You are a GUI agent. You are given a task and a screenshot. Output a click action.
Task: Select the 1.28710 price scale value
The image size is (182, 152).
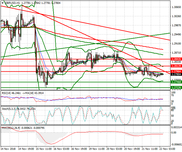(x=176, y=53)
